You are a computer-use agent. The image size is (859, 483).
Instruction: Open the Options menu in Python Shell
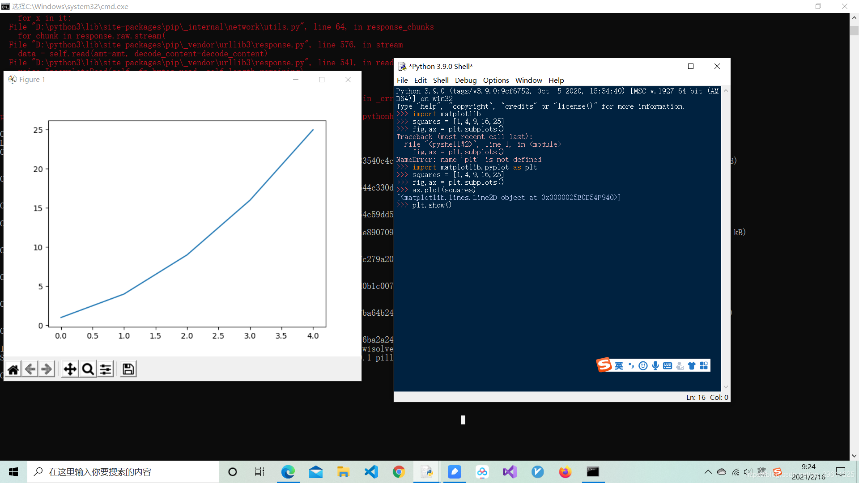pos(496,80)
